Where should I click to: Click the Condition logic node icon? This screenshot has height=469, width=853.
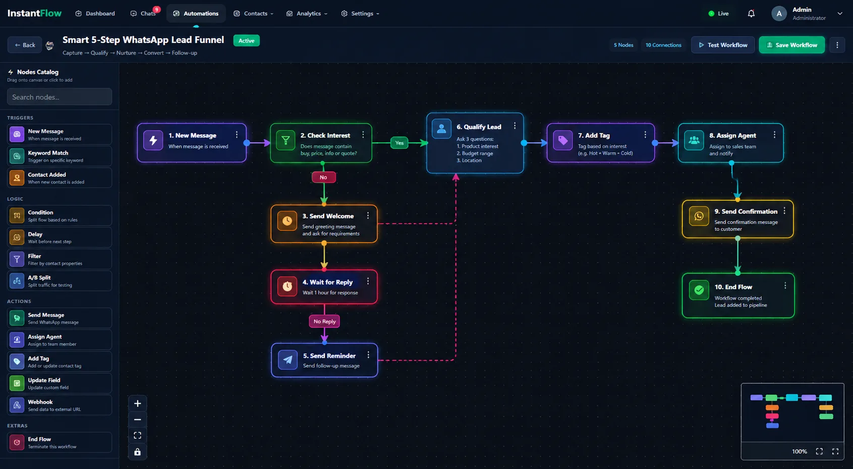click(x=17, y=216)
